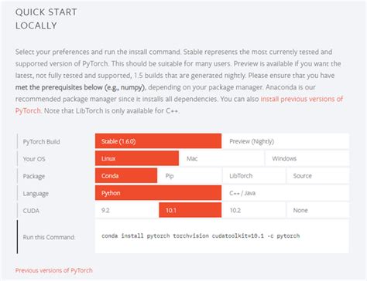
Task: Select the Stable (1.6.0) build option
Action: (158, 141)
